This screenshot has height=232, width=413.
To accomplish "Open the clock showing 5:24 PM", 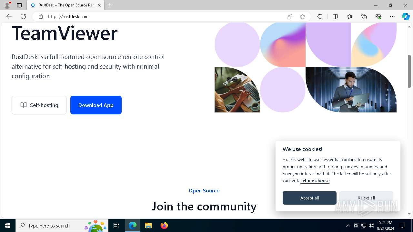I will tap(385, 226).
